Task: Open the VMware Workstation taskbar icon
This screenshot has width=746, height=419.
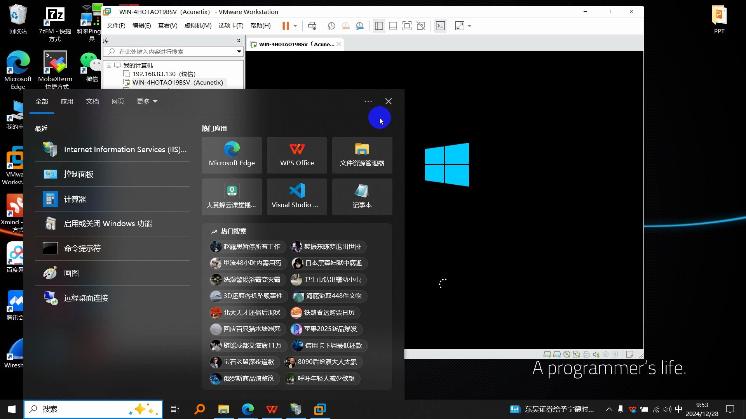Action: point(320,409)
